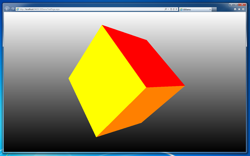The image size is (250, 156).
Task: Open a new tab with the blank tab button
Action: coord(214,9)
